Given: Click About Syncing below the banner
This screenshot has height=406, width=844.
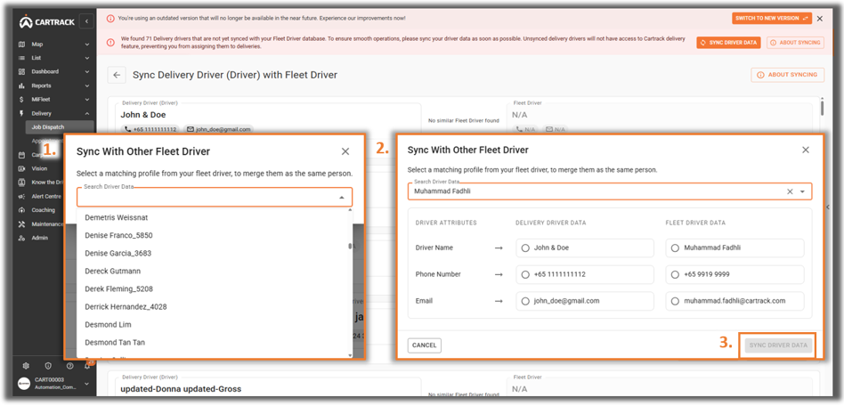Looking at the screenshot, I should pos(788,75).
